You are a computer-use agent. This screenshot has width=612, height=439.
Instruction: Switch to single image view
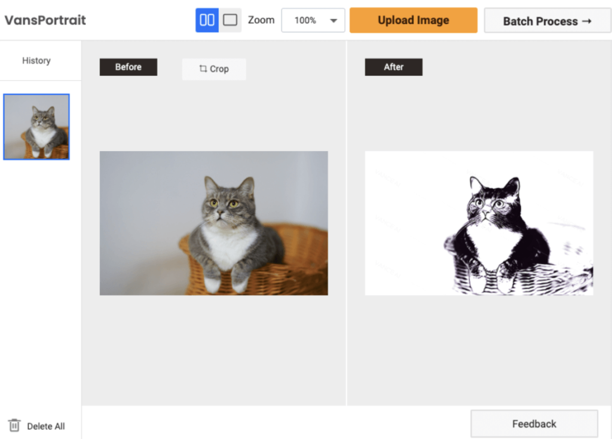click(x=230, y=20)
